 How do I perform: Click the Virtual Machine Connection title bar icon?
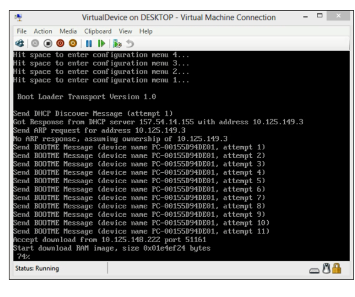[x=18, y=17]
